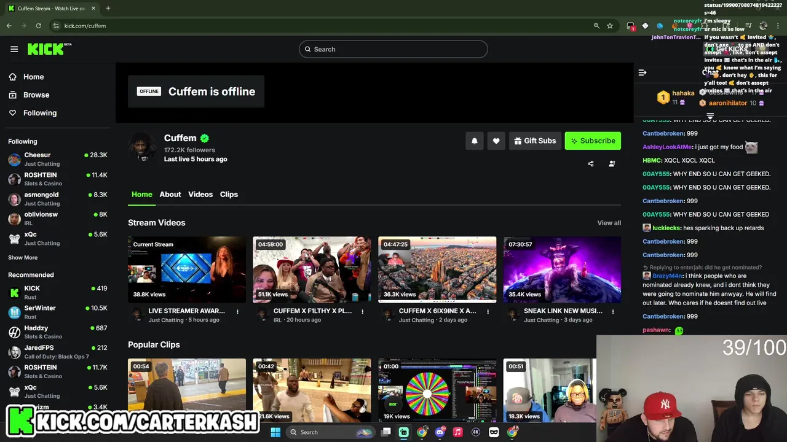Screen dimensions: 787x442
Task: Click Cuffem's verified badge
Action: 205,139
